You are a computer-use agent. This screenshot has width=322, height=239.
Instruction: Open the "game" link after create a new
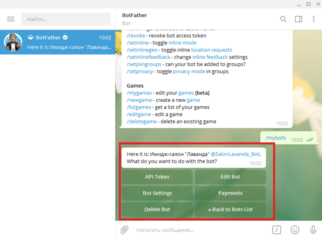(x=193, y=100)
